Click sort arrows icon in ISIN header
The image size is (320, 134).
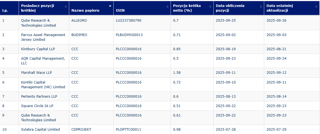pos(167,6)
